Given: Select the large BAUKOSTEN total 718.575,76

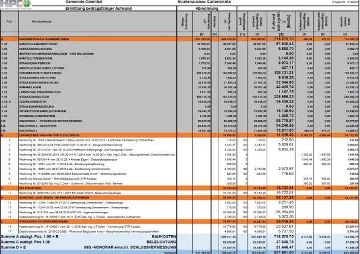Looking at the screenshot, I should (284, 236).
